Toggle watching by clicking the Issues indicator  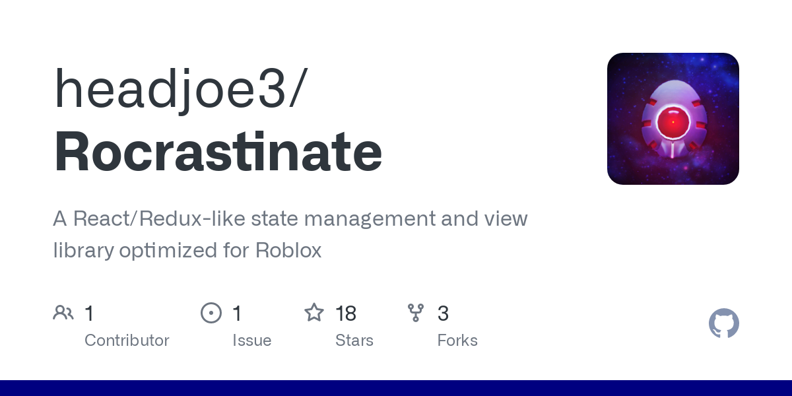pyautogui.click(x=211, y=312)
